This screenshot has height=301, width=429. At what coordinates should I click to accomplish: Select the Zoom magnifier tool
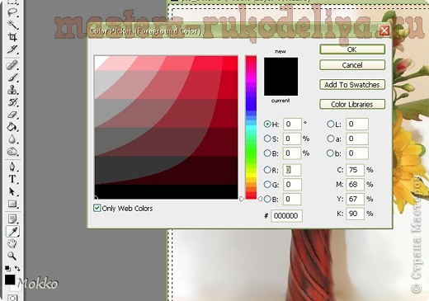pyautogui.click(x=12, y=256)
